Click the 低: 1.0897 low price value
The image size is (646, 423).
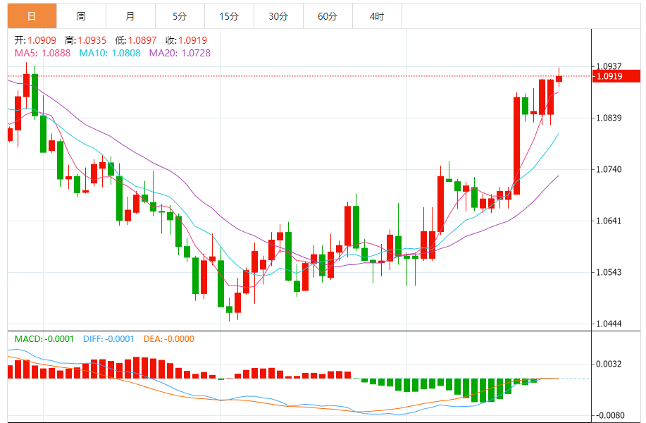point(135,40)
